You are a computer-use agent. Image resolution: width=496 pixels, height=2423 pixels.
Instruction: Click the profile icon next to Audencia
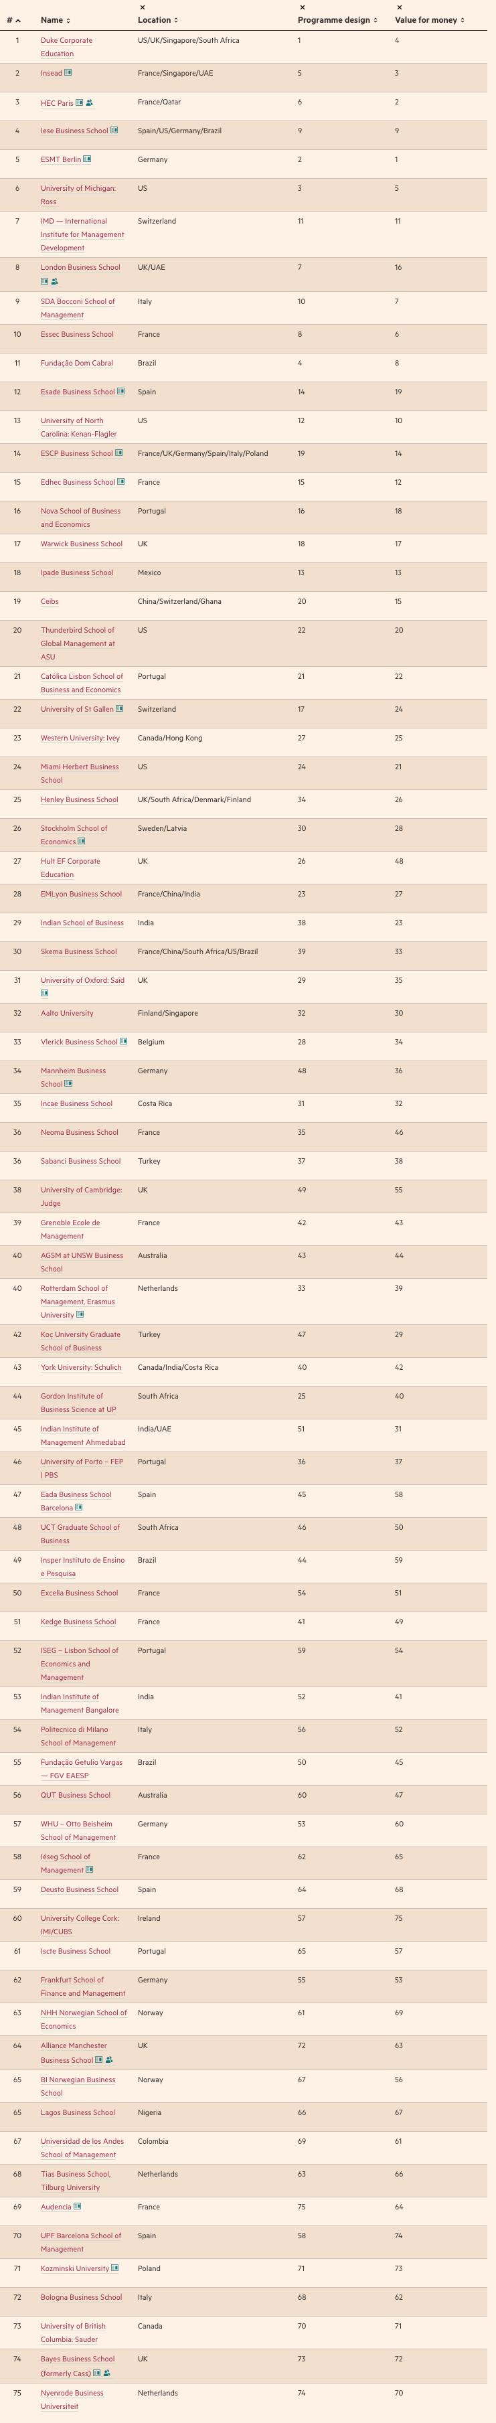[x=77, y=2205]
